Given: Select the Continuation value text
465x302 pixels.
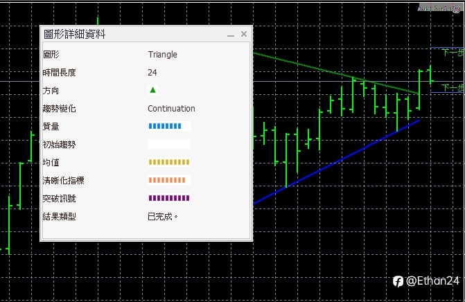Looking at the screenshot, I should coord(171,109).
